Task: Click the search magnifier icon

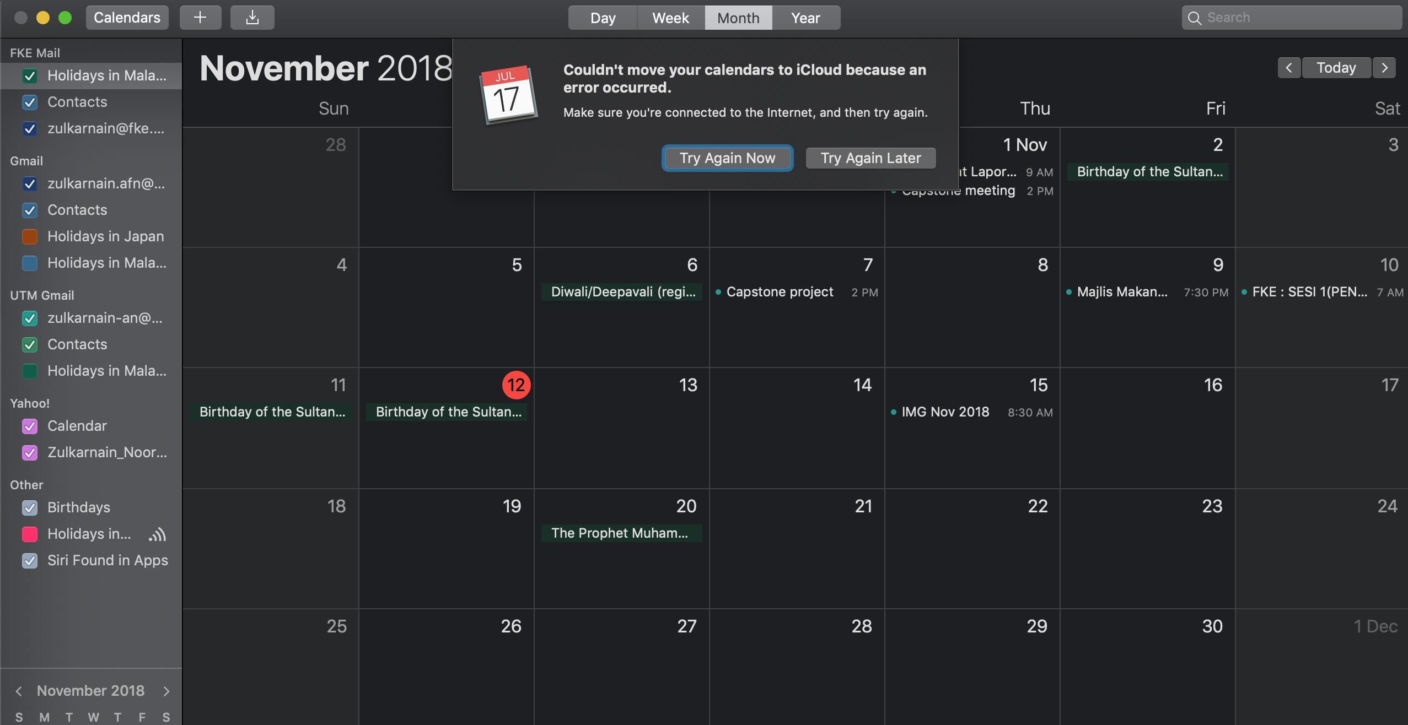Action: [1194, 18]
